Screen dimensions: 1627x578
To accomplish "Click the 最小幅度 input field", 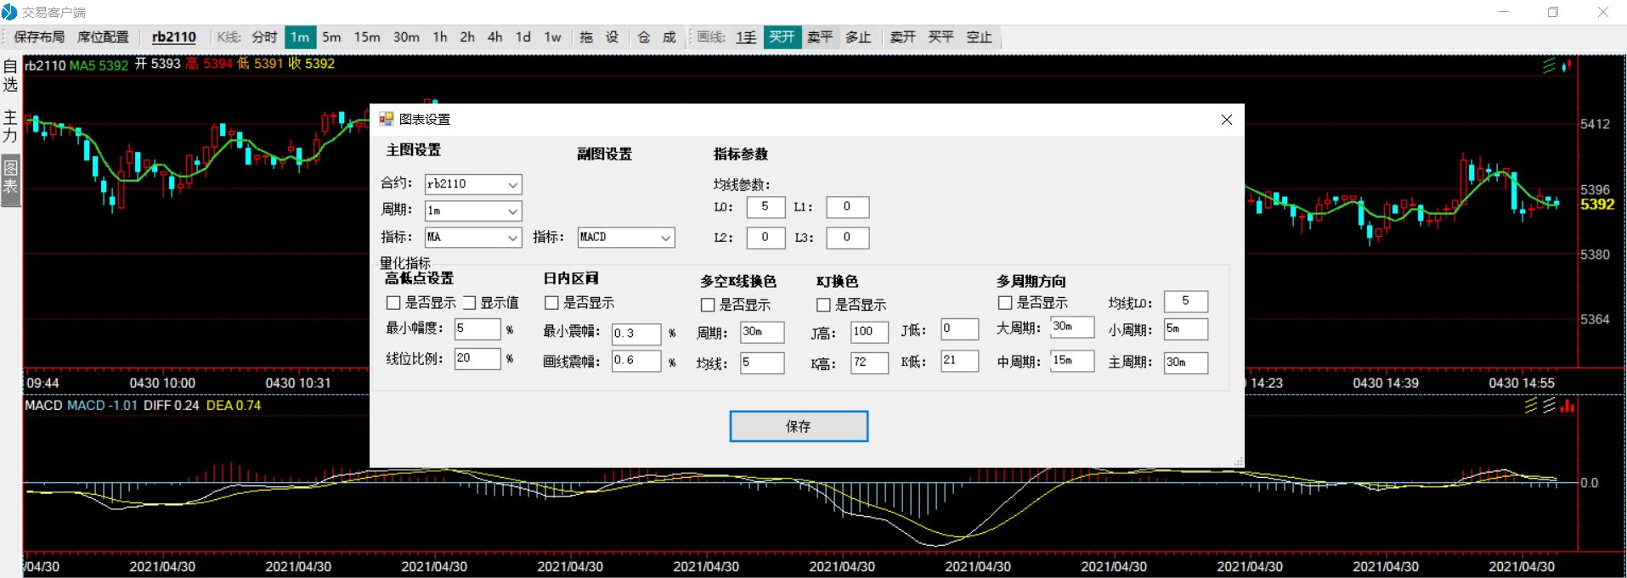I will (477, 328).
